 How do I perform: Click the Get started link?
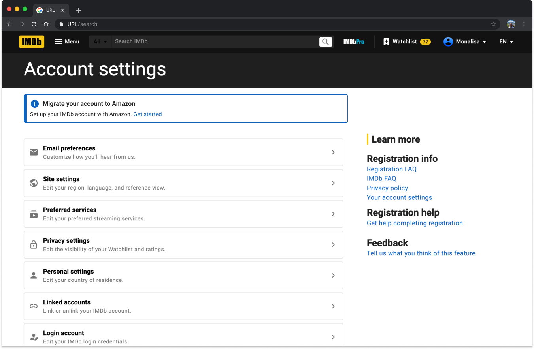point(147,114)
